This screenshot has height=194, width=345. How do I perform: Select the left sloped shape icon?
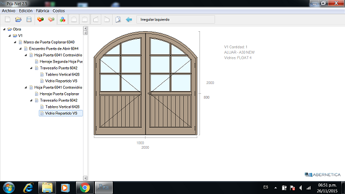pos(96,19)
